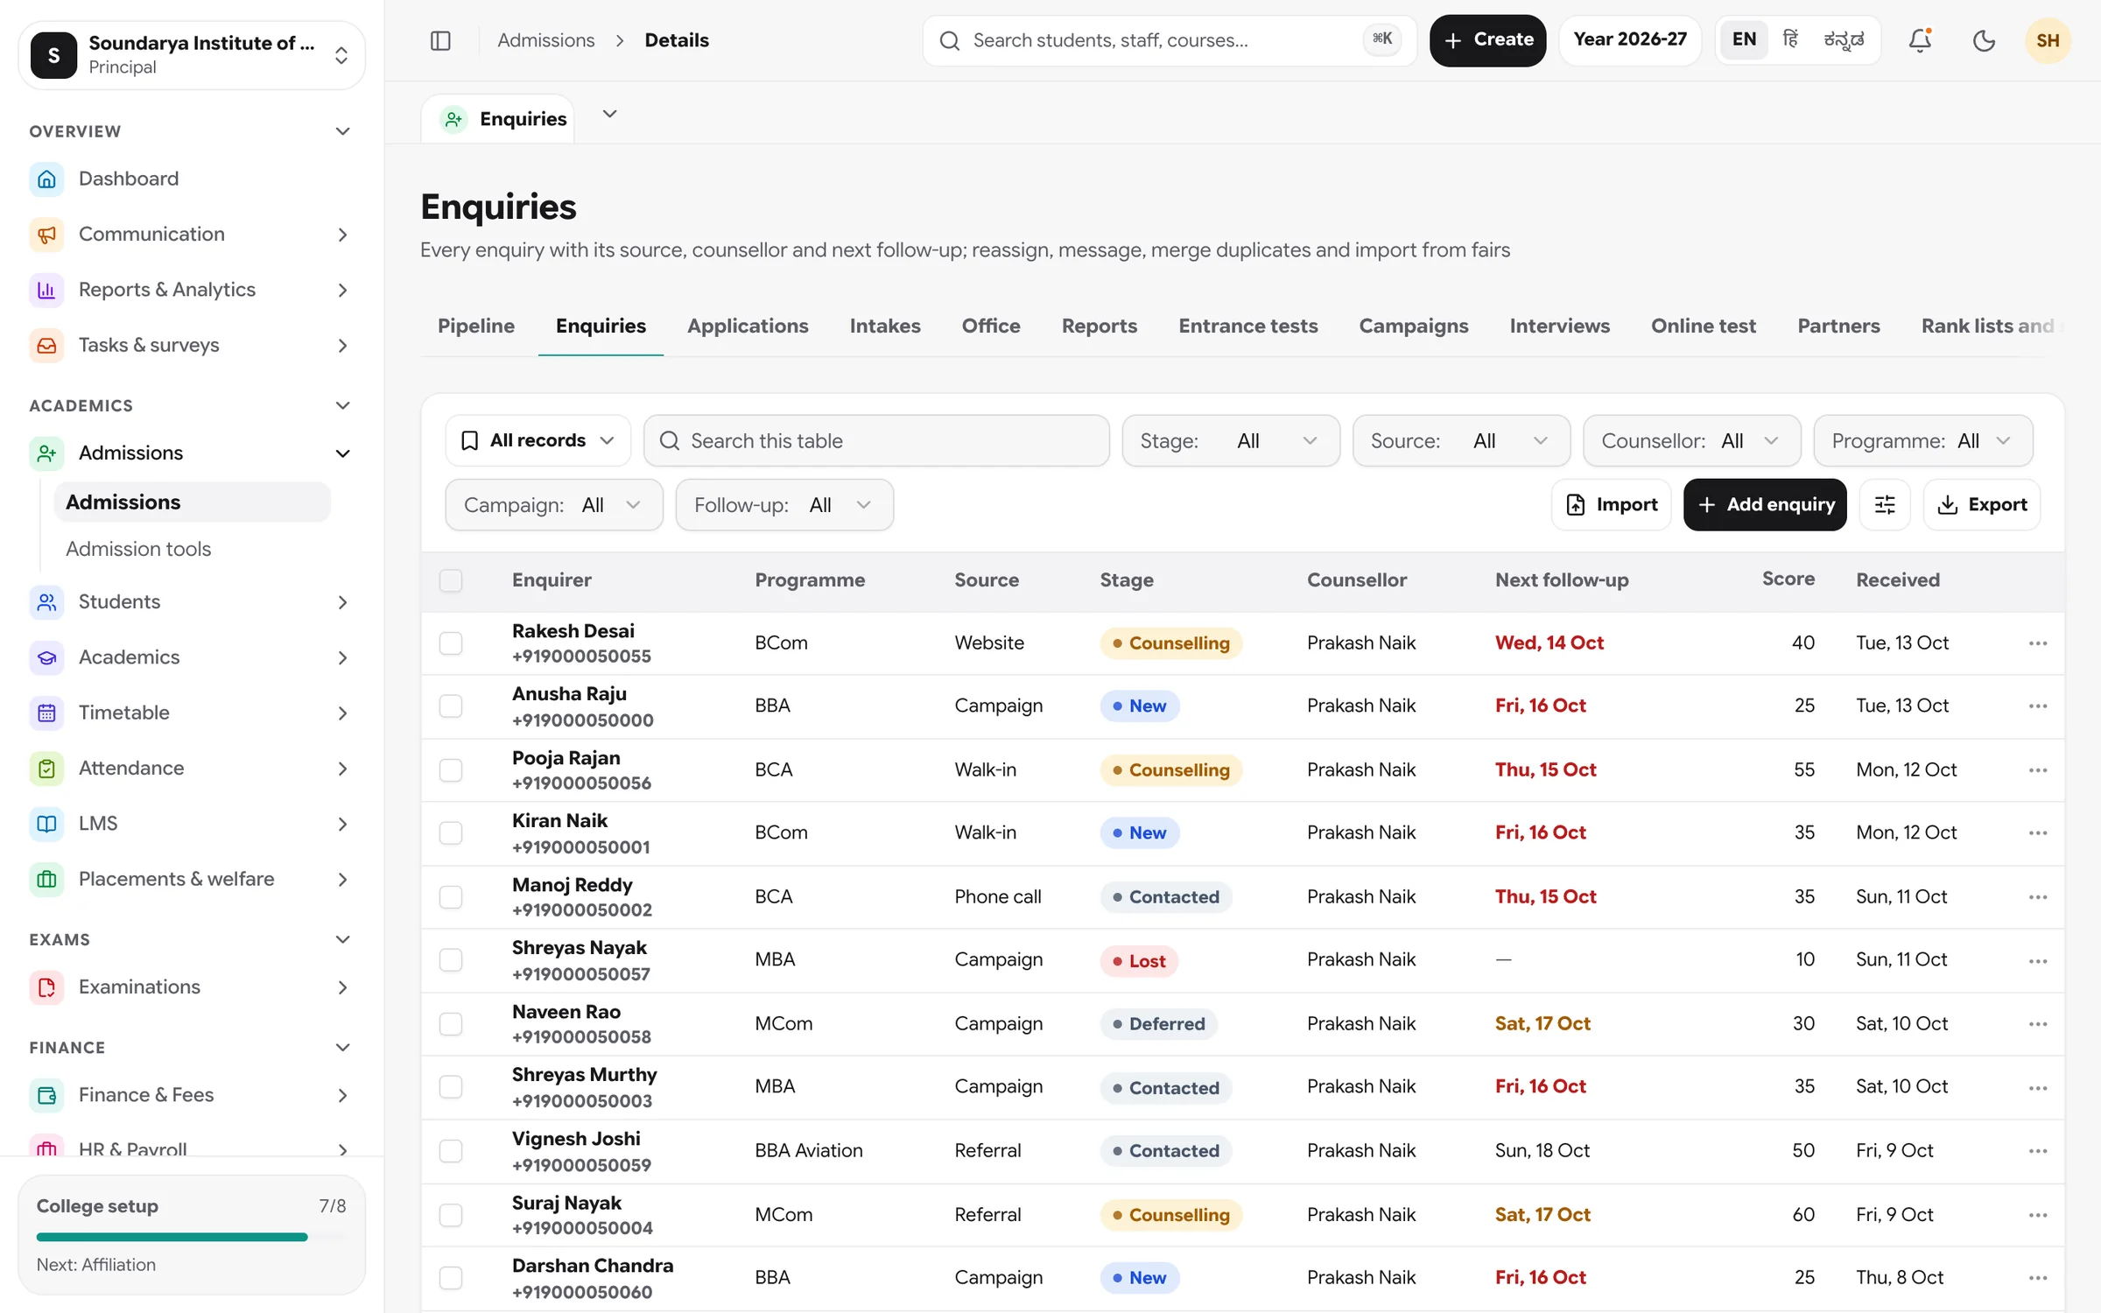Viewport: 2101px width, 1313px height.
Task: Click the Reports & Analytics chart icon
Action: [x=46, y=290]
